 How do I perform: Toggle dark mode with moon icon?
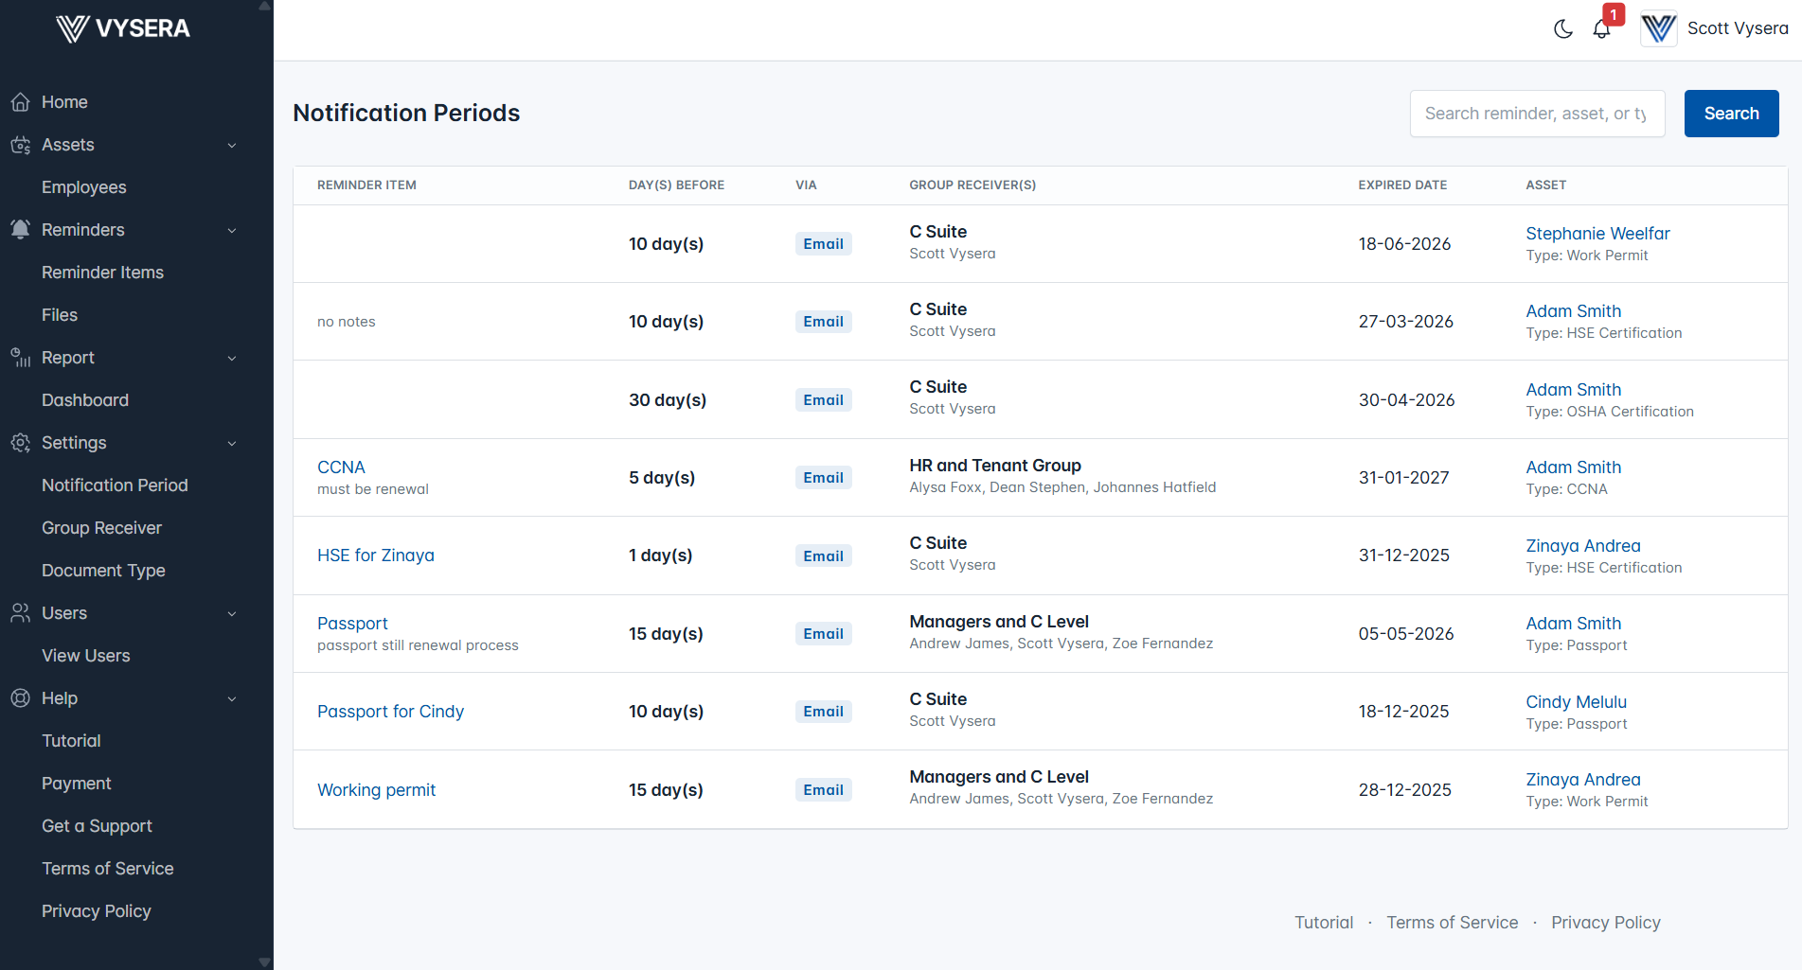pyautogui.click(x=1563, y=29)
